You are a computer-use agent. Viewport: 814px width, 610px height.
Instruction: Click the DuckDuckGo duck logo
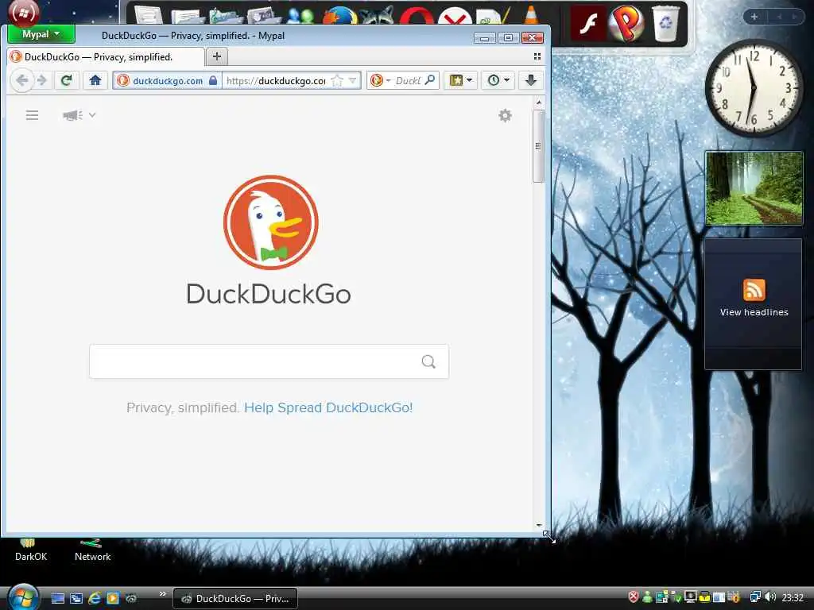(270, 222)
